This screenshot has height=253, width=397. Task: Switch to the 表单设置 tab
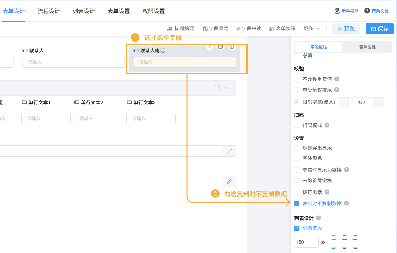tap(118, 11)
